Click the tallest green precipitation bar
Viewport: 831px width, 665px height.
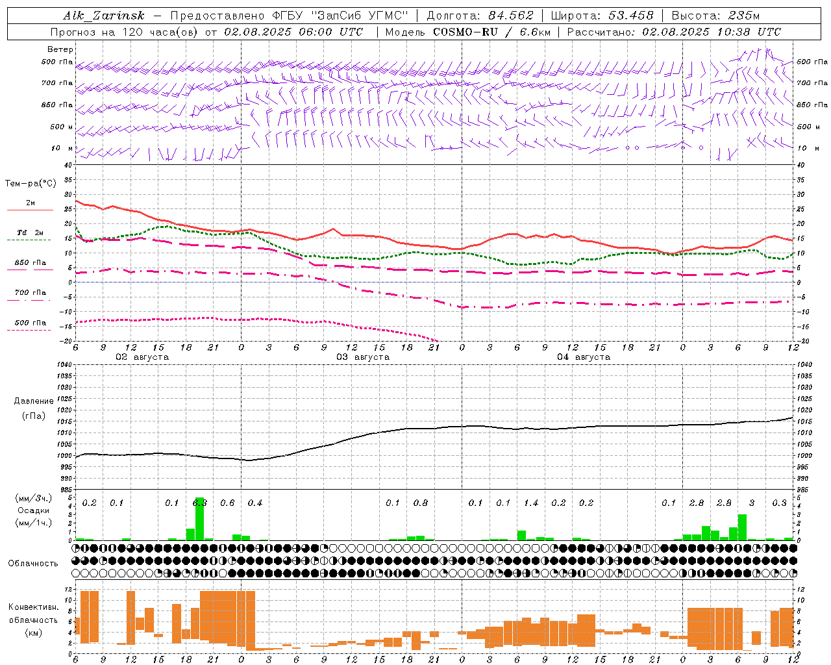coord(199,519)
